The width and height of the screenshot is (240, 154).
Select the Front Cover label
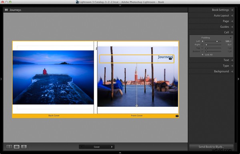point(137,116)
